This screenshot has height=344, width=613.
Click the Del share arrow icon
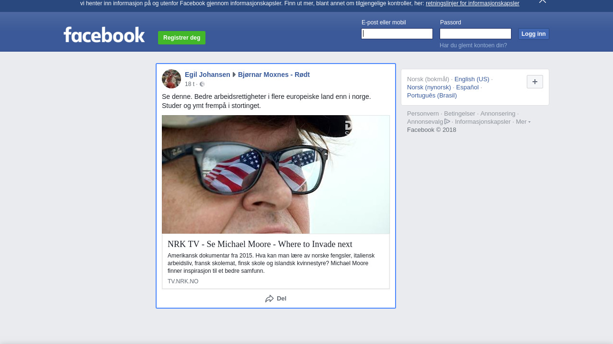tap(270, 299)
